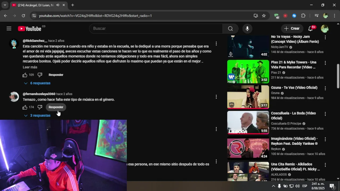Expand comment with Leer más
This screenshot has height=191, width=340.
pyautogui.click(x=30, y=67)
